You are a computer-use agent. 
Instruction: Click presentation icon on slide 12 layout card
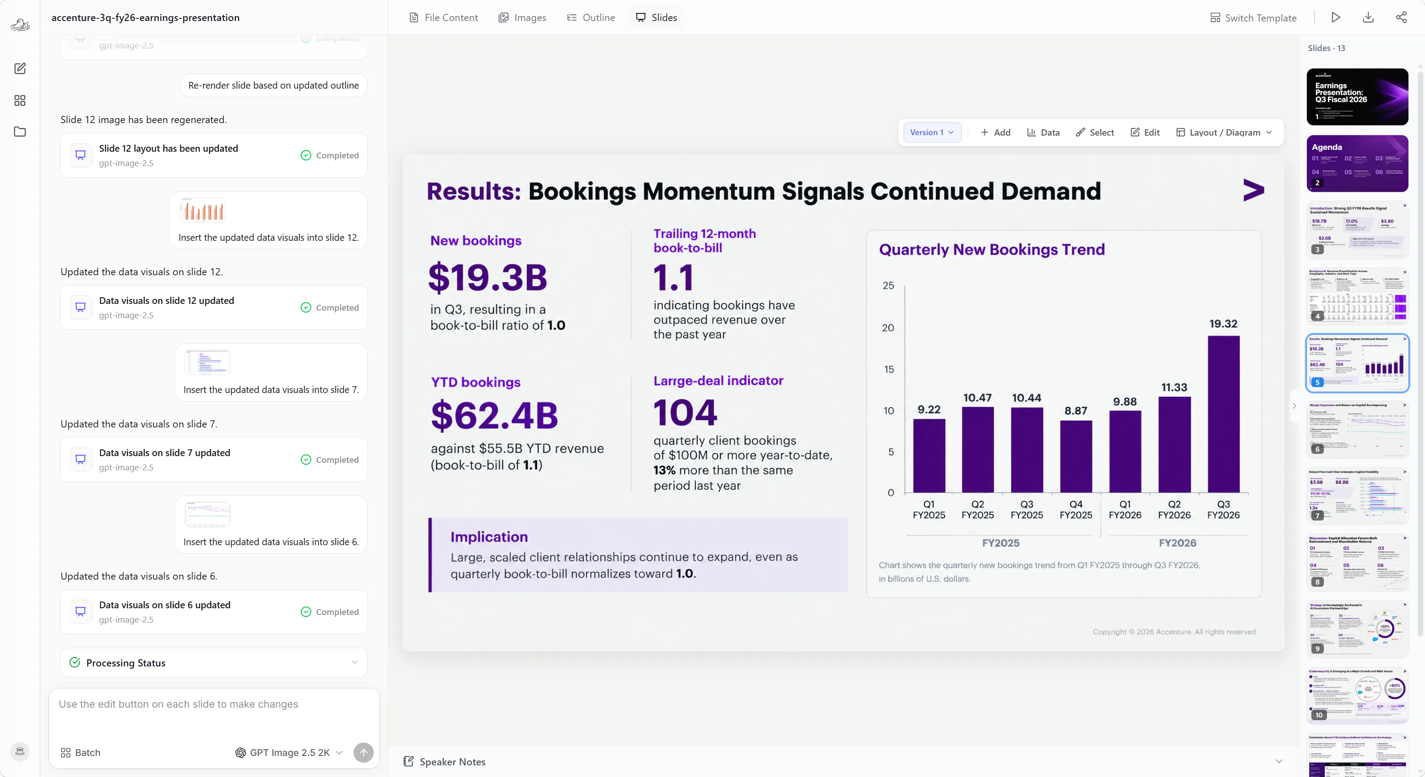point(81,155)
